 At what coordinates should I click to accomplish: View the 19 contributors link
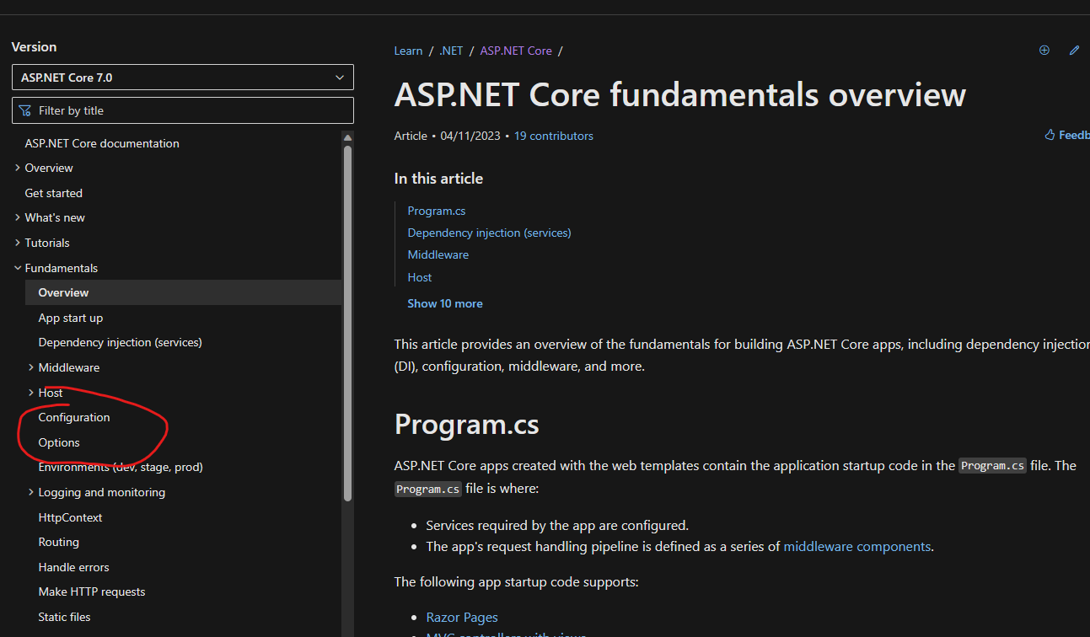554,136
